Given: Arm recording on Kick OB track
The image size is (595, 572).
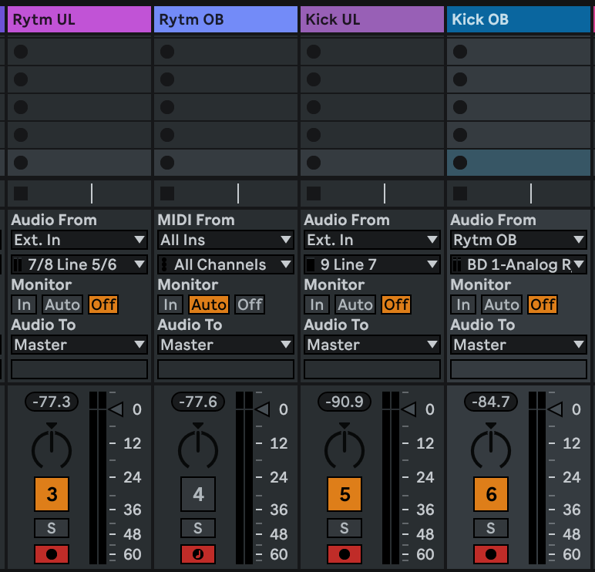Looking at the screenshot, I should coord(491,553).
